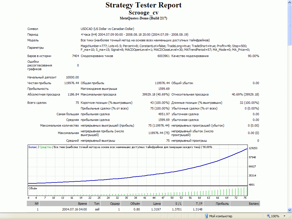The width and height of the screenshot is (292, 219).
Task: Click the Scrooge_cv expert name heading
Action: [x=143, y=13]
